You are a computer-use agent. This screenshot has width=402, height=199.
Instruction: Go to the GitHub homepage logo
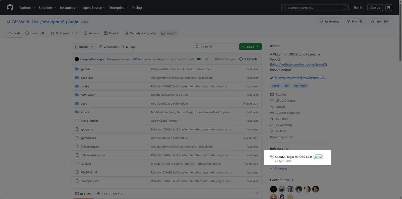click(10, 7)
